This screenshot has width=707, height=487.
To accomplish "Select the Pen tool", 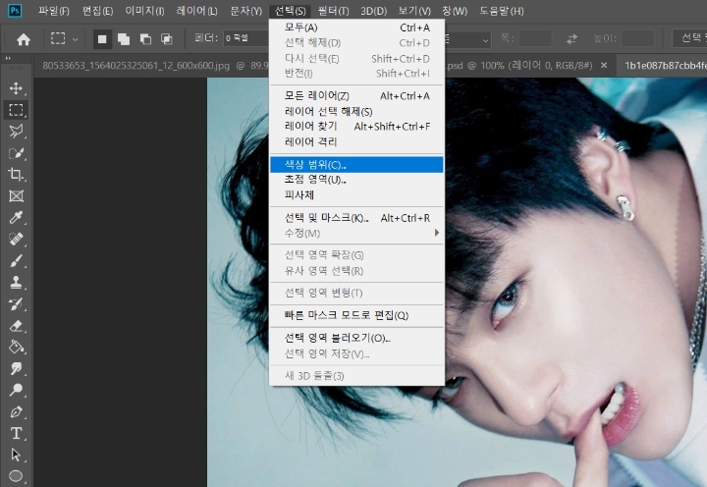I will click(16, 411).
